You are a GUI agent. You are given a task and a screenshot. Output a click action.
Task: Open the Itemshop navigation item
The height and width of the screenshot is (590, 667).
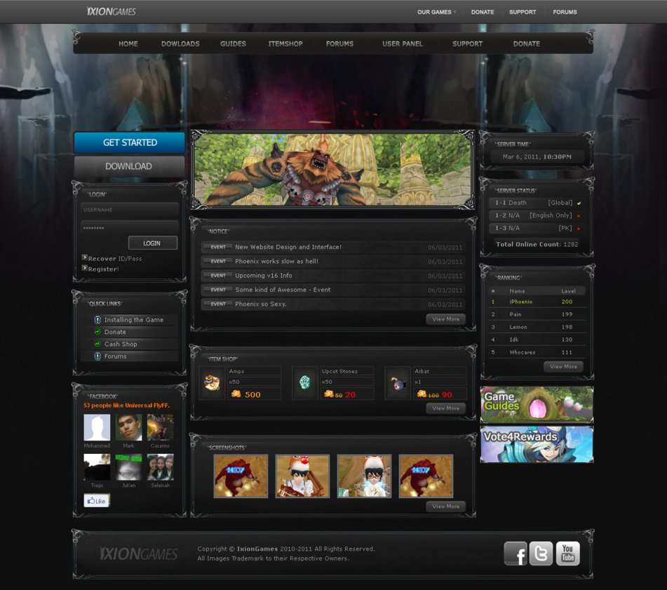tap(285, 43)
